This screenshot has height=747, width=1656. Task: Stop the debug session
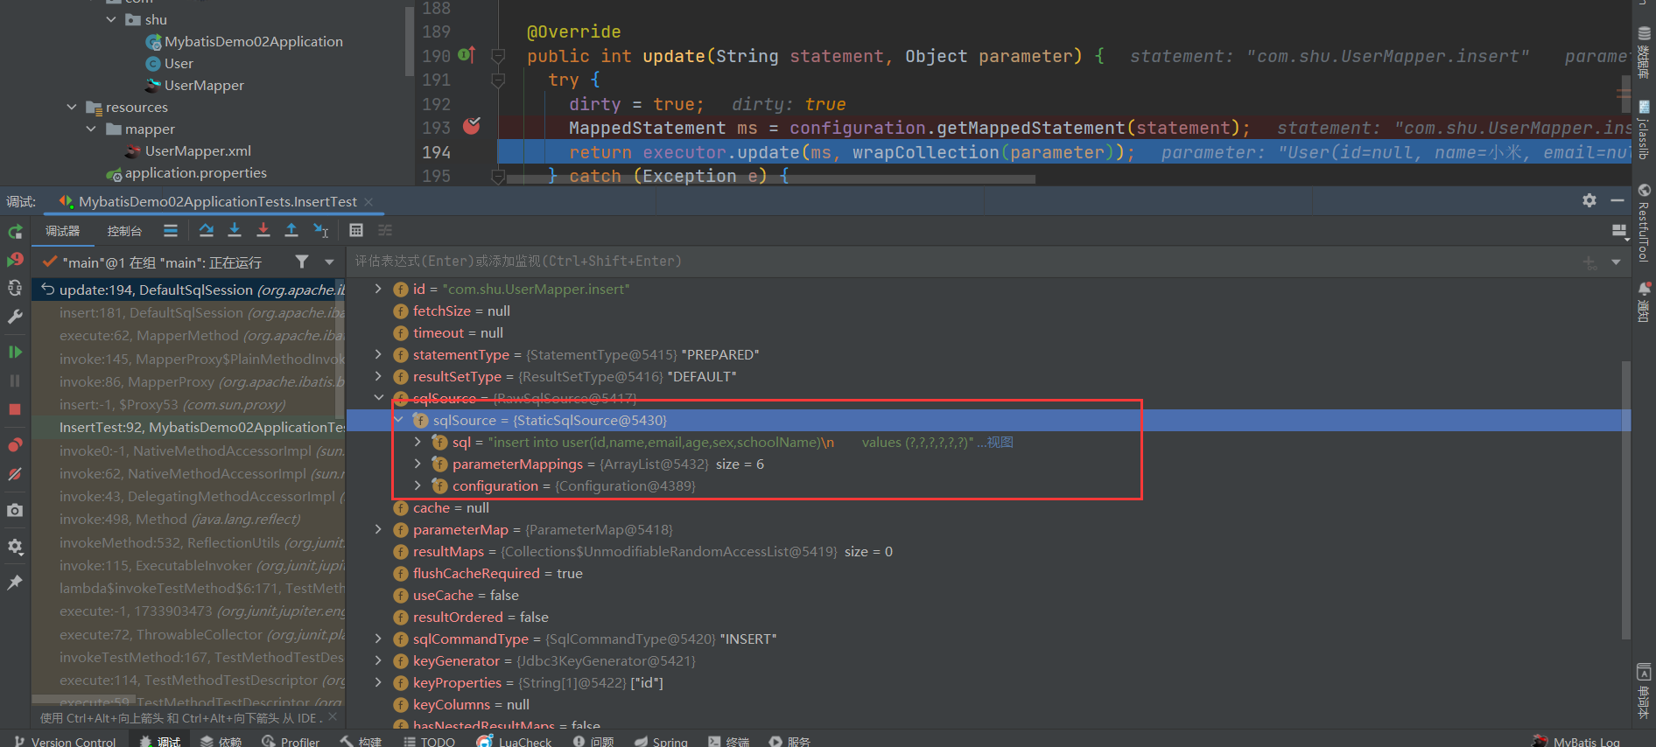coord(15,409)
